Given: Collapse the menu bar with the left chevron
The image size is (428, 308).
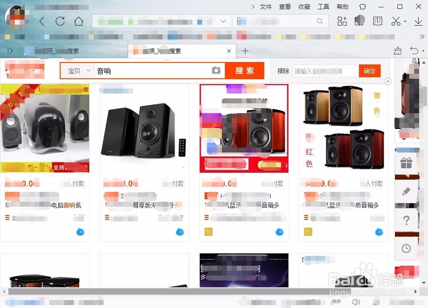Looking at the screenshot, I should coord(253,6).
